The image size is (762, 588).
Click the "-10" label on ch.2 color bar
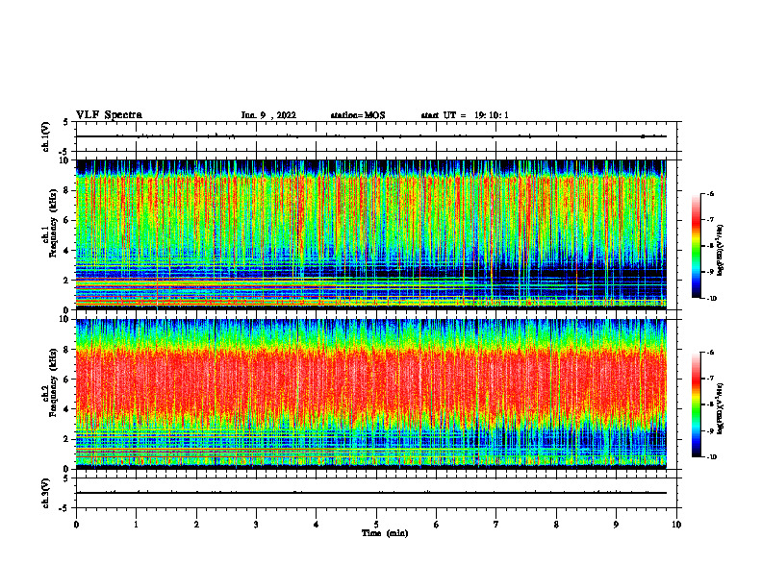pyautogui.click(x=711, y=457)
